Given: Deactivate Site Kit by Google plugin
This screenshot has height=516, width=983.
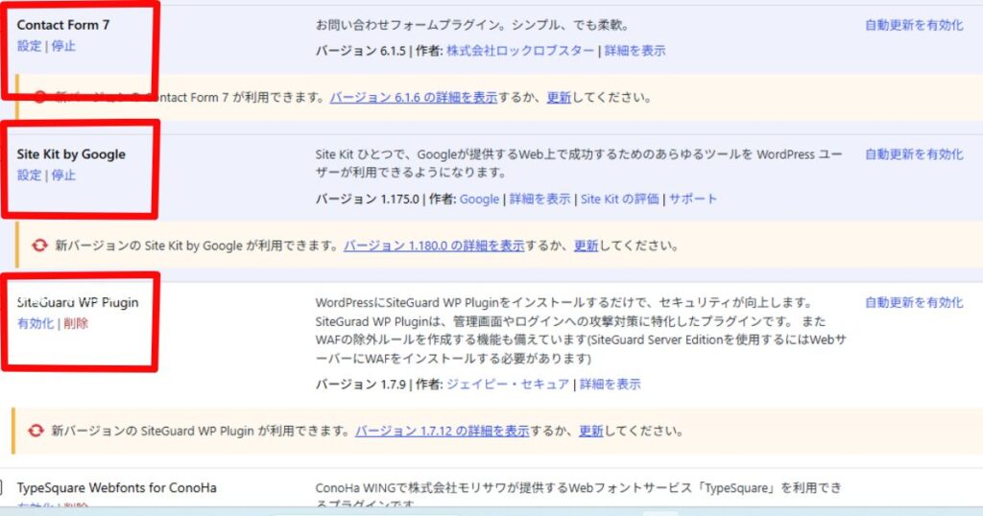Looking at the screenshot, I should (x=63, y=176).
